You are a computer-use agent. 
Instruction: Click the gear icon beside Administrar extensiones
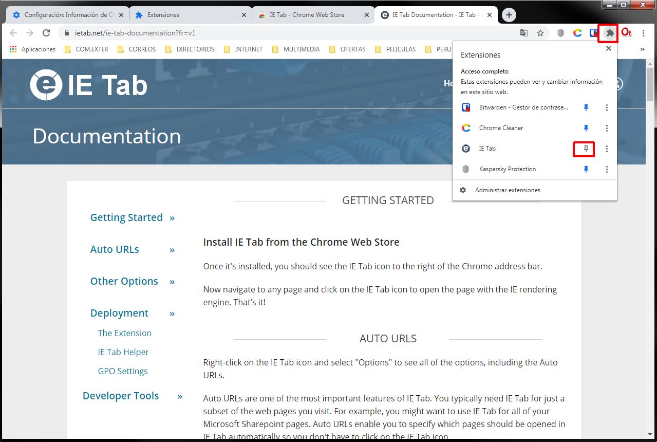coord(463,190)
